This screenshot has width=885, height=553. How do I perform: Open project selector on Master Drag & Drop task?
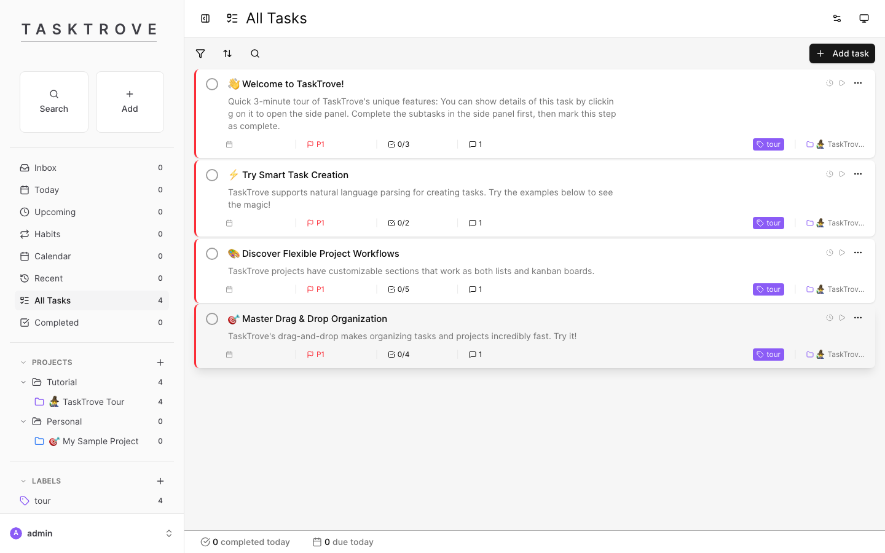click(x=835, y=355)
